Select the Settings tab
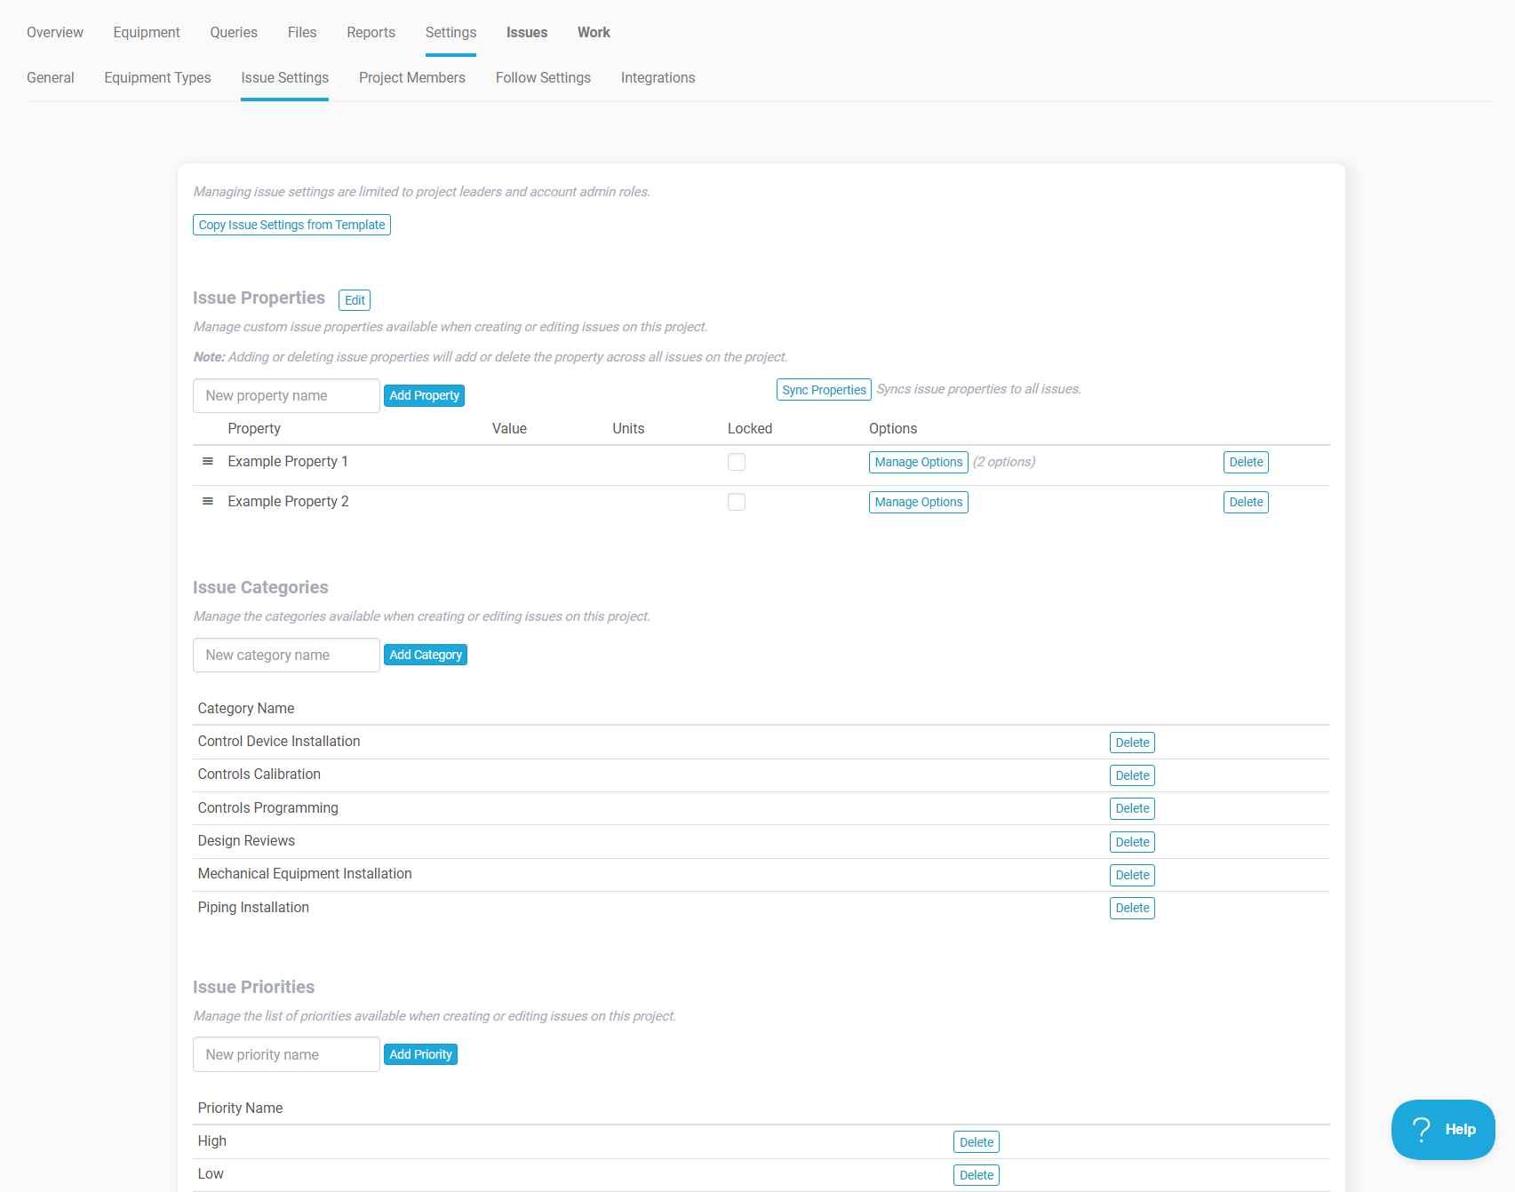The image size is (1515, 1192). click(x=451, y=33)
